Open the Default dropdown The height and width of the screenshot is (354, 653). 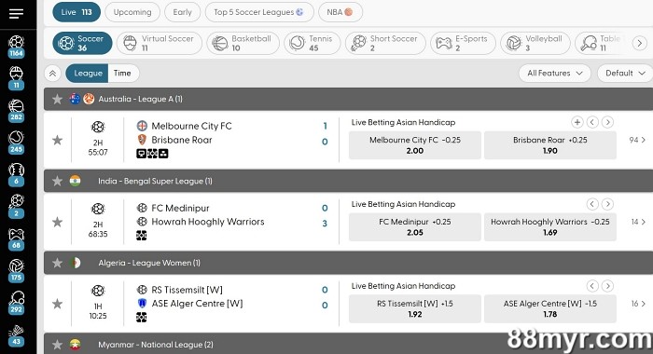click(625, 74)
